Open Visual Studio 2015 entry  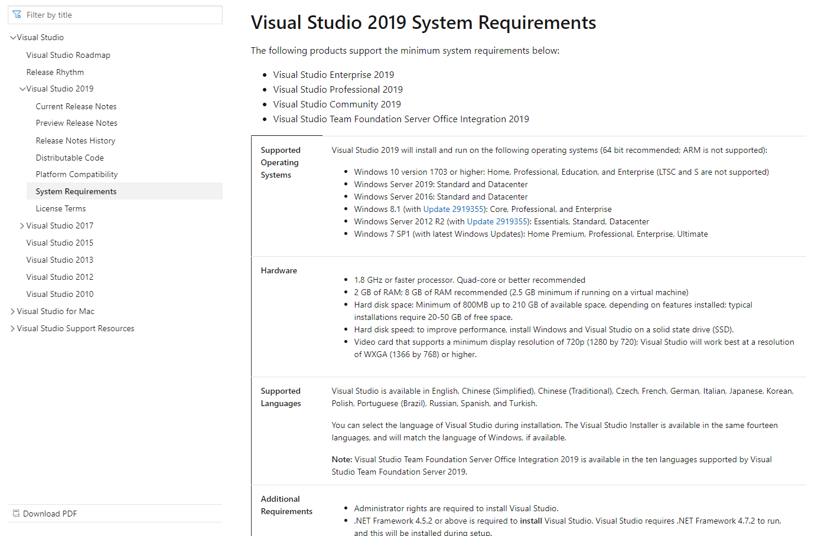60,243
